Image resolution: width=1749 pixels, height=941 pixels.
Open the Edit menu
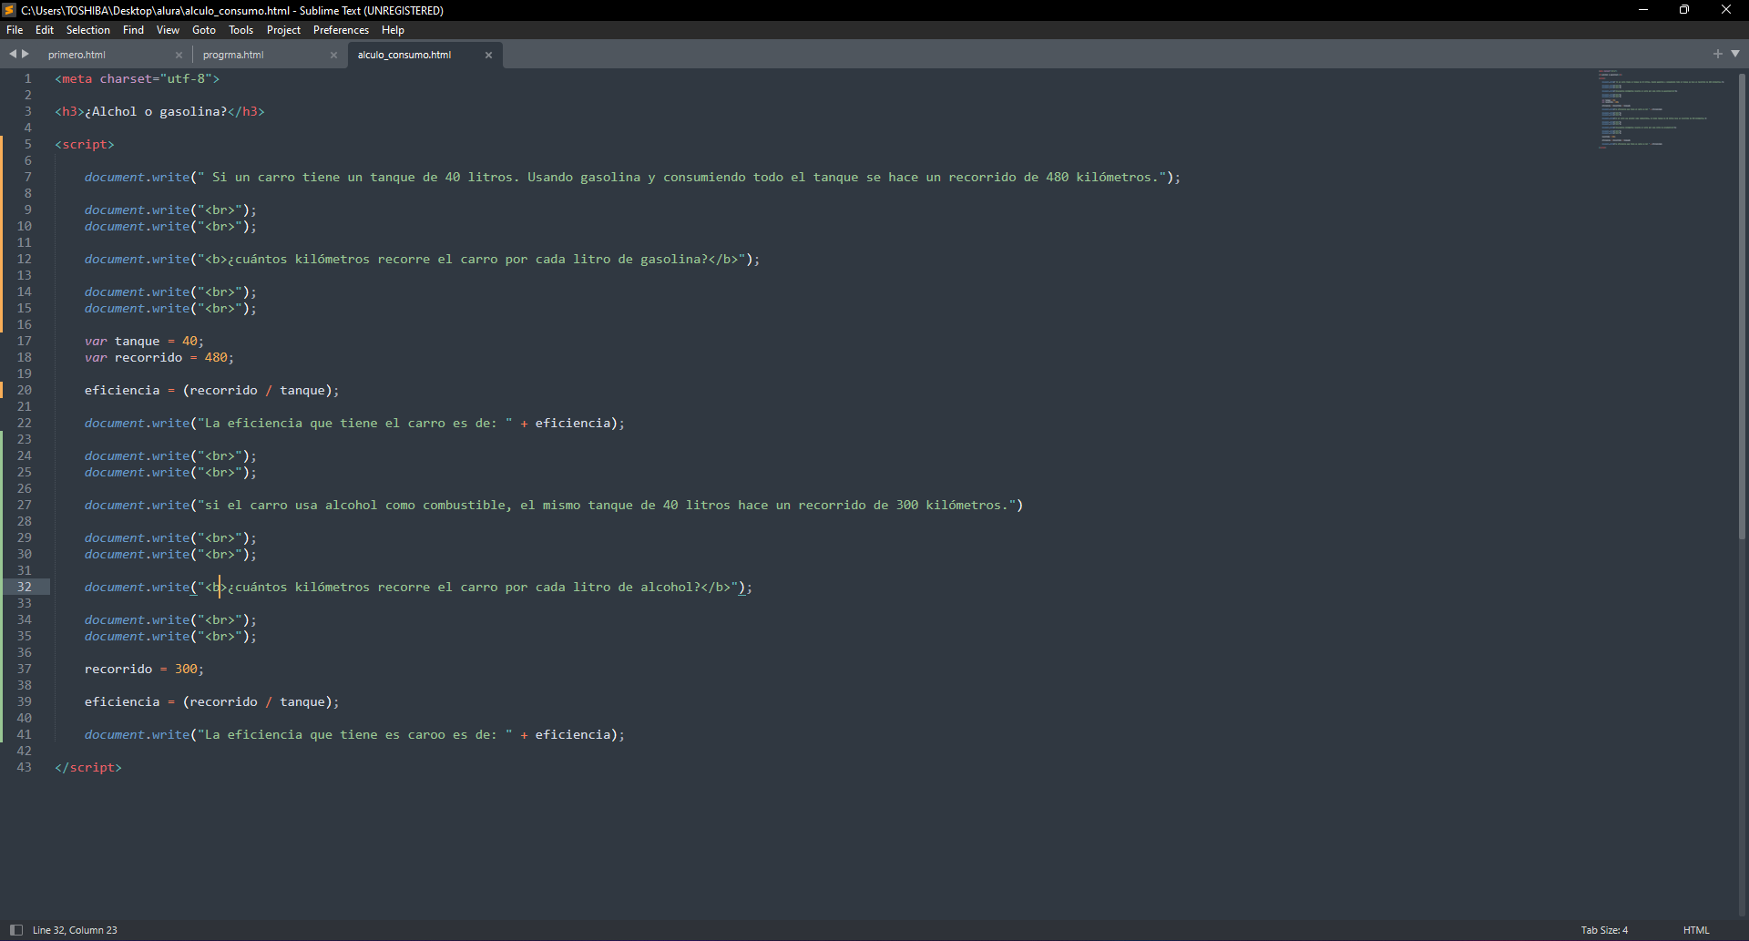(x=45, y=30)
